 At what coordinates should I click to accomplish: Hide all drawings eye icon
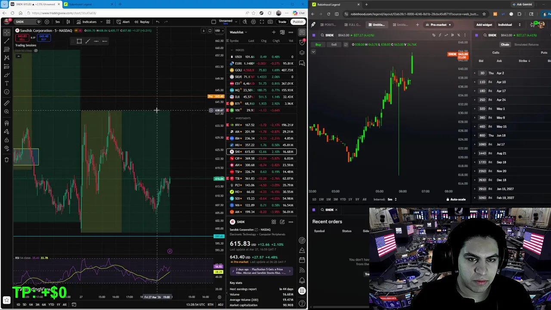[x=6, y=148]
